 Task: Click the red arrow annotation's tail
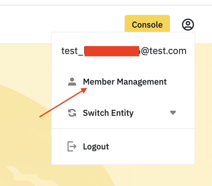[41, 116]
